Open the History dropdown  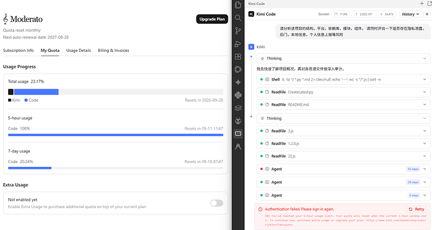(411, 14)
